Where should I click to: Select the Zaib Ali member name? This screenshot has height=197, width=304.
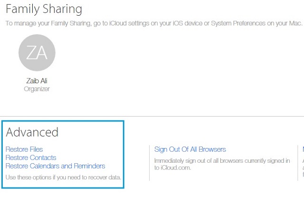click(37, 80)
